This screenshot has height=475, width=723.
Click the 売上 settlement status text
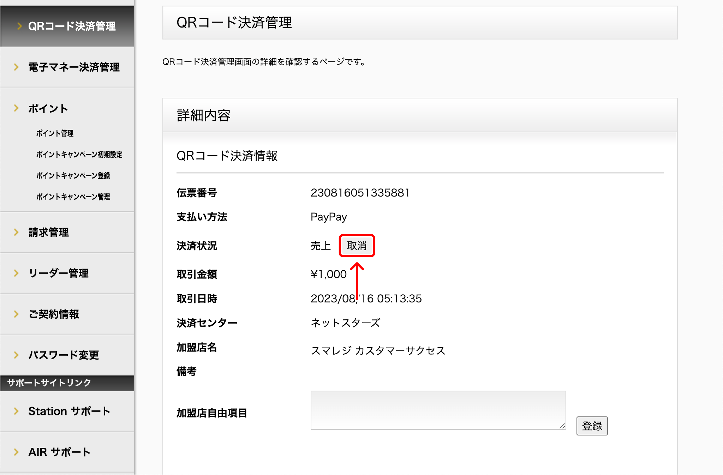pos(321,246)
